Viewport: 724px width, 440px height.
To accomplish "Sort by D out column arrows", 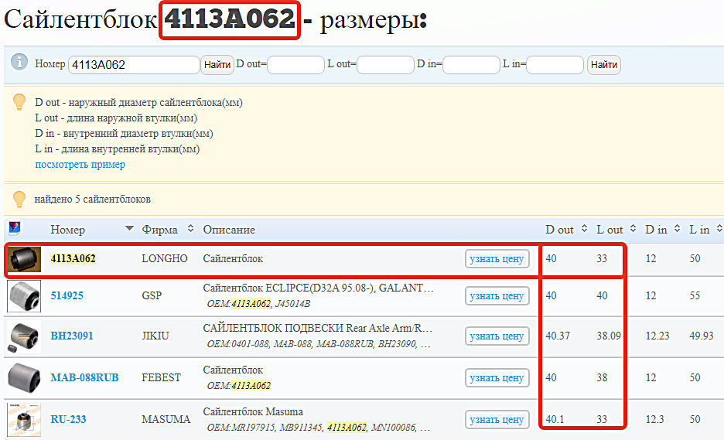I will [584, 228].
